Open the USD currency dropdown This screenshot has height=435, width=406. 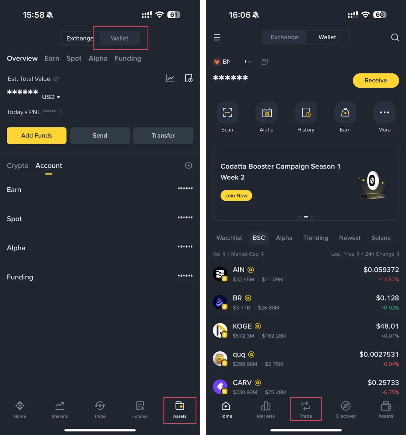tap(51, 97)
